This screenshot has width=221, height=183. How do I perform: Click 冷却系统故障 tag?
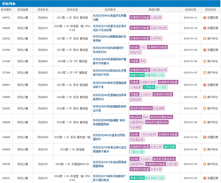[x=148, y=134]
